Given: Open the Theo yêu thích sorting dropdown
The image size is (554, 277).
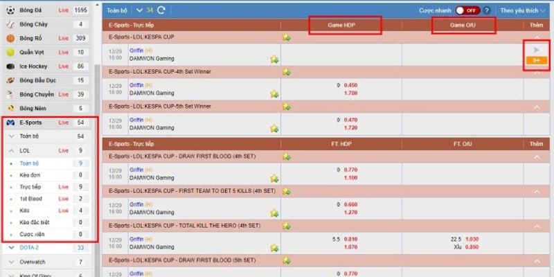Looking at the screenshot, I should point(523,10).
